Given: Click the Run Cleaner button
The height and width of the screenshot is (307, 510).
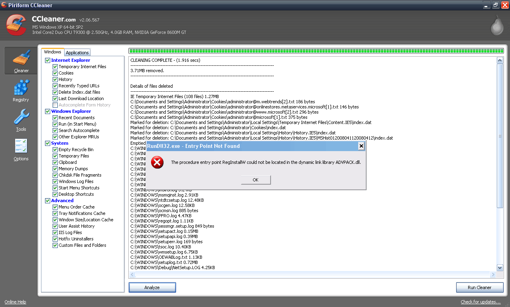Looking at the screenshot, I should 479,287.
